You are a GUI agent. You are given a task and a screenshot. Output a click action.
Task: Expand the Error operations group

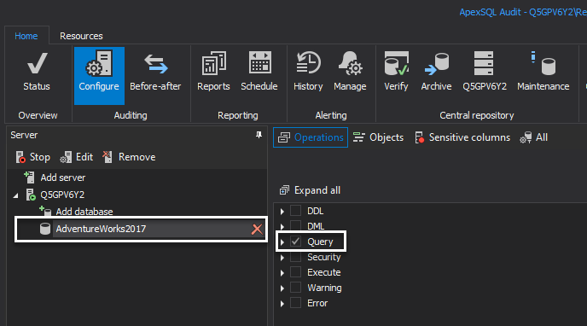click(282, 304)
